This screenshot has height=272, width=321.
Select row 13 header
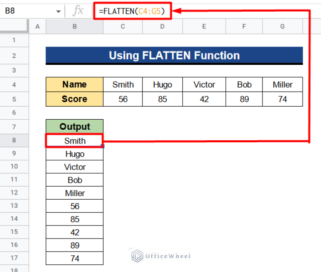14,206
